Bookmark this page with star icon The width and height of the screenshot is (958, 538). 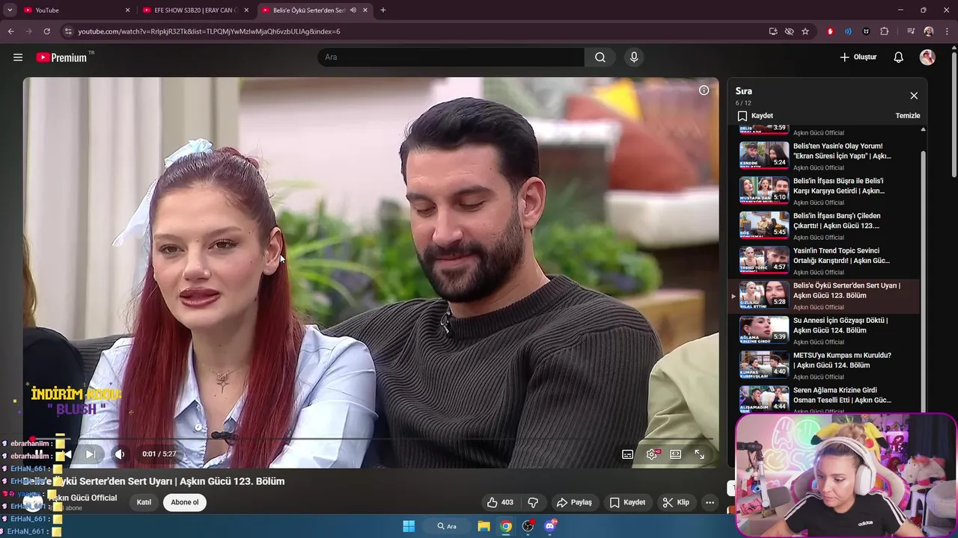pyautogui.click(x=805, y=31)
